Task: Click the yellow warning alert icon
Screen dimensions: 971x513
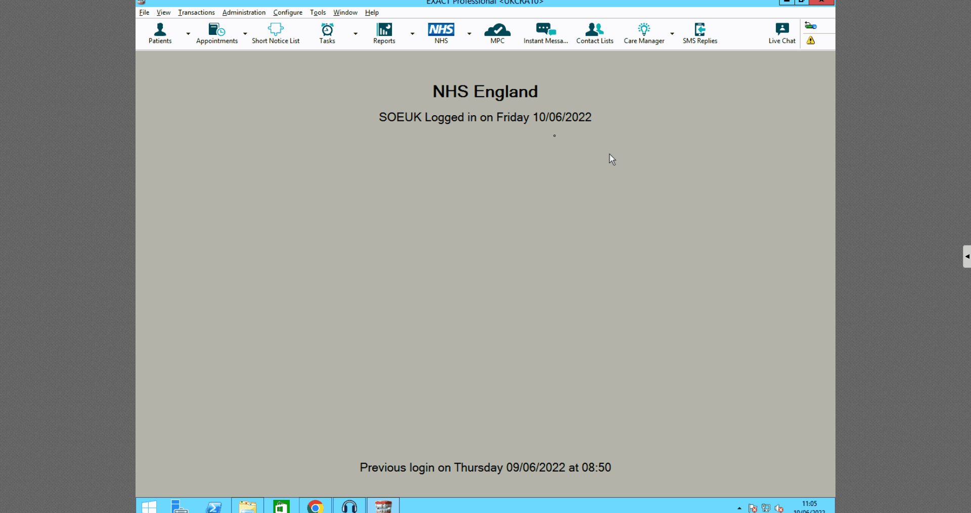Action: pyautogui.click(x=811, y=40)
